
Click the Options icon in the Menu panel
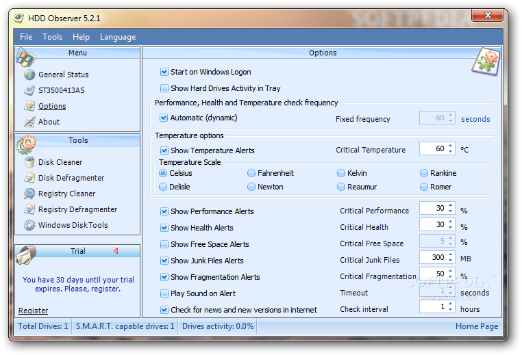[x=29, y=106]
